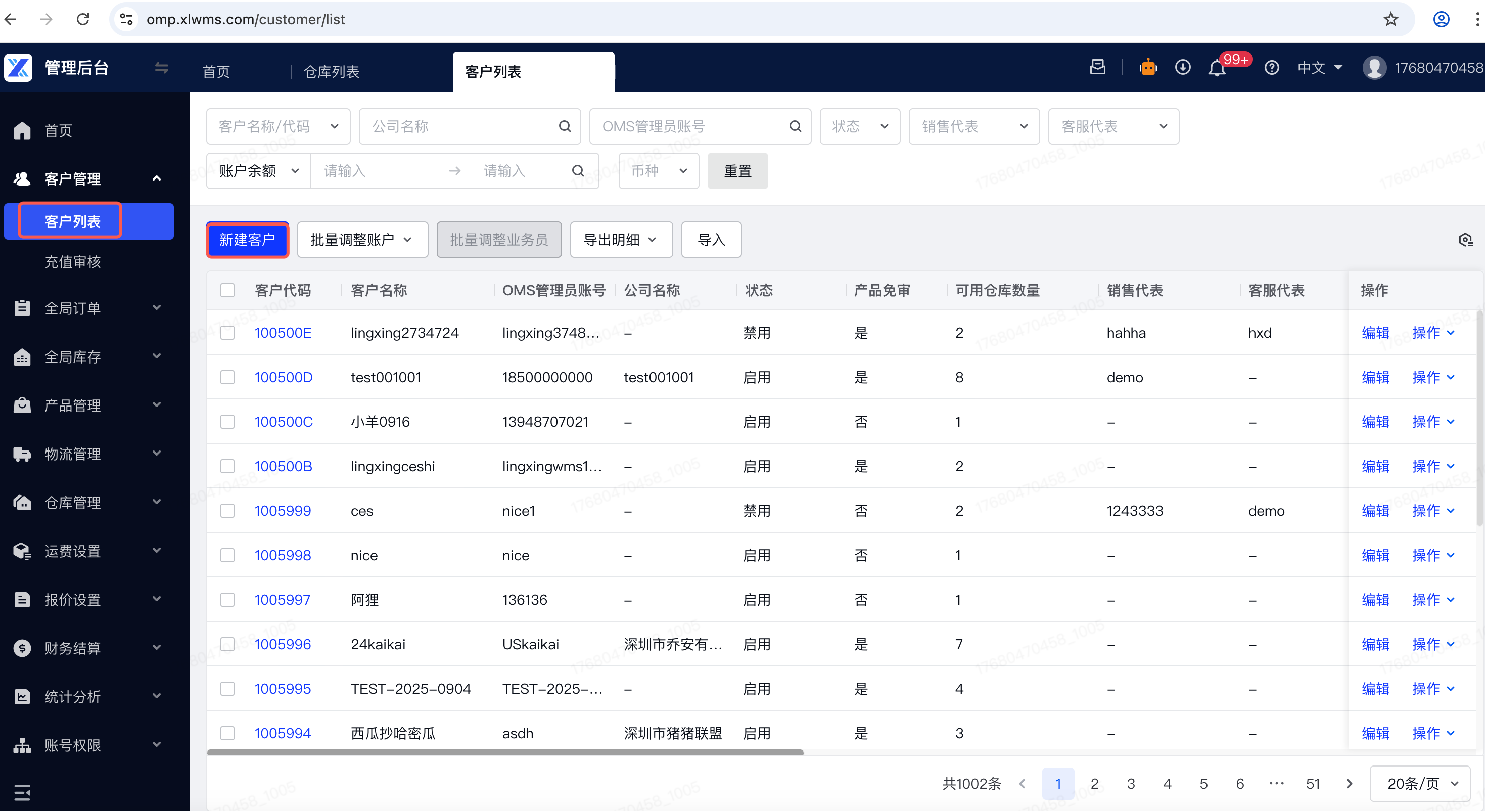
Task: Click the inbox tray icon in the header
Action: tap(1098, 67)
